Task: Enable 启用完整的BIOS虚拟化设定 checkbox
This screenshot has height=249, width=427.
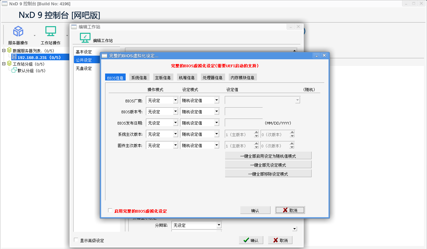Action: click(x=110, y=210)
